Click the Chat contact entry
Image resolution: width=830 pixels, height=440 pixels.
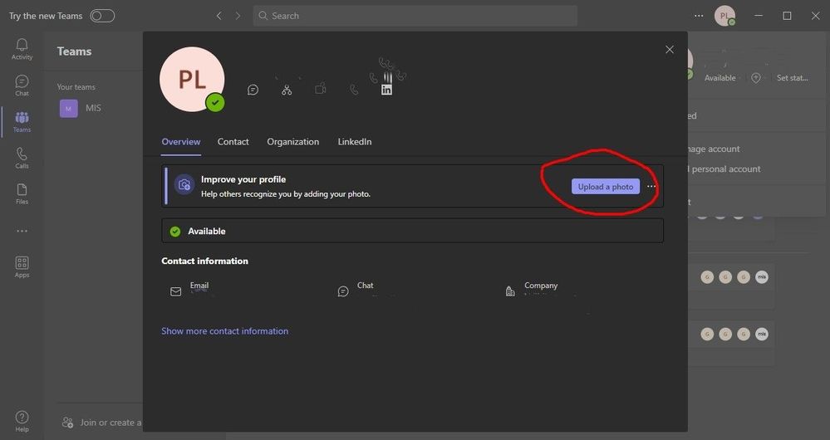tap(358, 289)
